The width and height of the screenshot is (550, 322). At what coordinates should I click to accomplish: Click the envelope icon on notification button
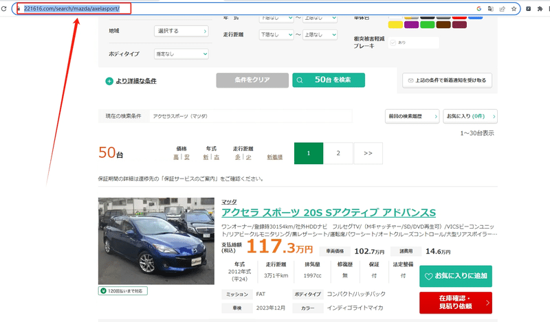click(410, 80)
